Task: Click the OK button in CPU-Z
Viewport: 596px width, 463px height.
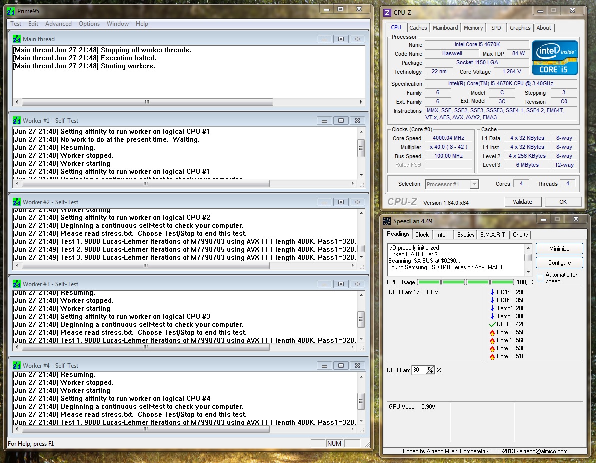Action: coord(563,202)
